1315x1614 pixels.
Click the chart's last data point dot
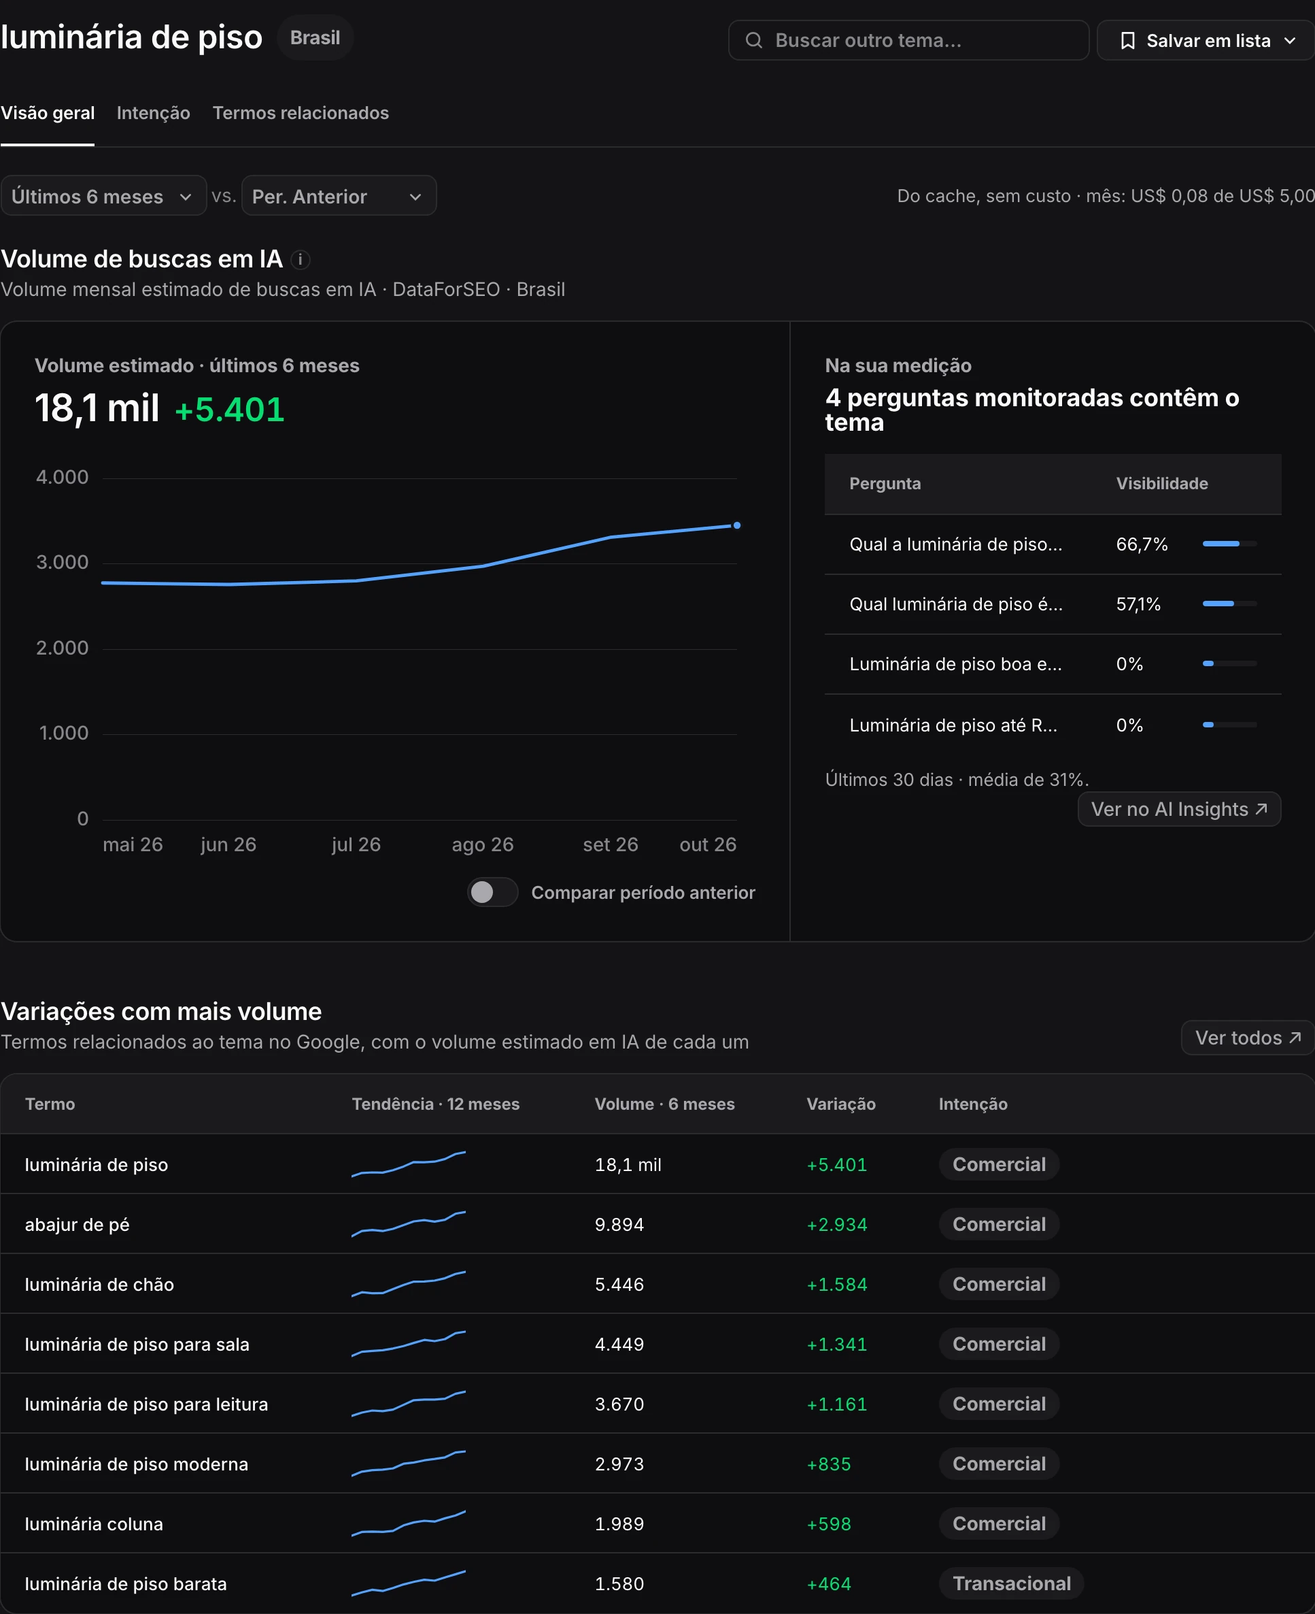coord(737,525)
